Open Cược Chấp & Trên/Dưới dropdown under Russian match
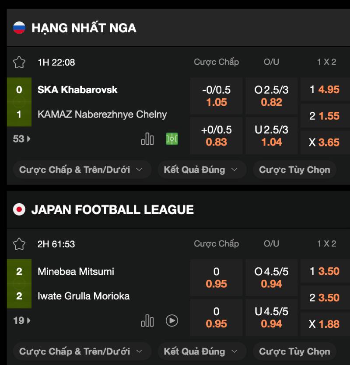 pos(81,170)
